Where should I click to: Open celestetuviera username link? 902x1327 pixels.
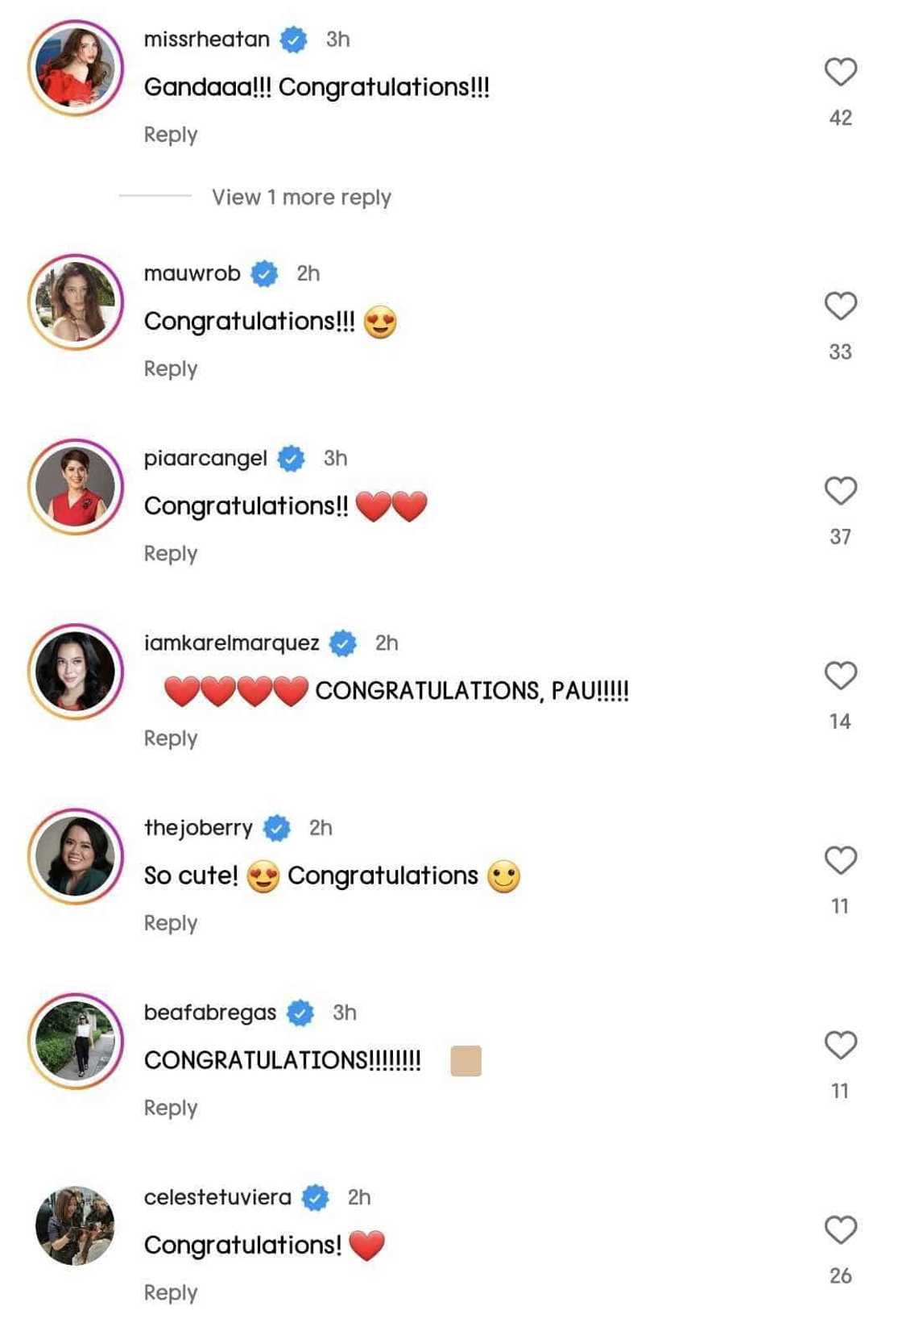217,1197
